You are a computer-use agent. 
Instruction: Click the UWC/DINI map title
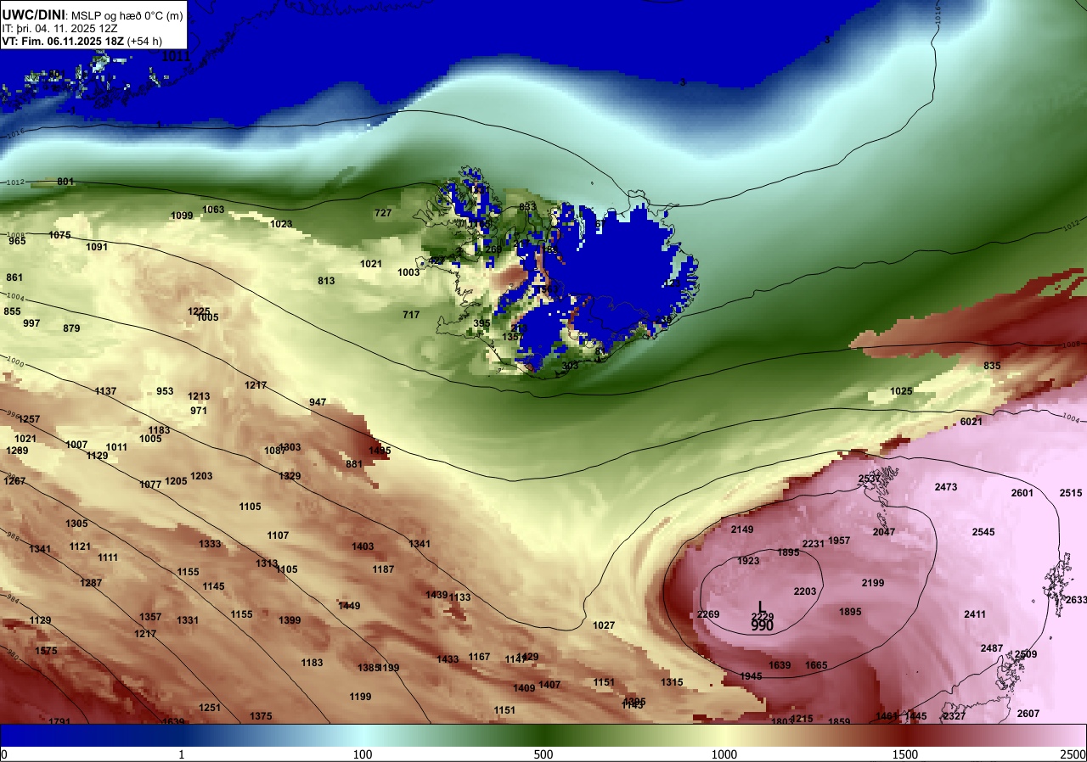[34, 14]
